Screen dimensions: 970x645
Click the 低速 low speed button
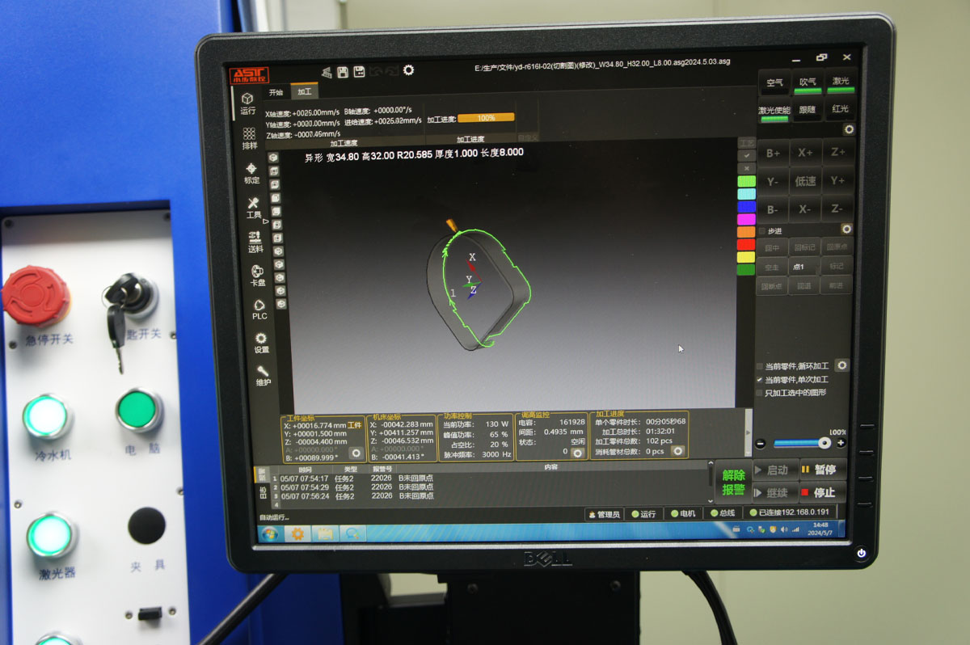click(x=805, y=181)
